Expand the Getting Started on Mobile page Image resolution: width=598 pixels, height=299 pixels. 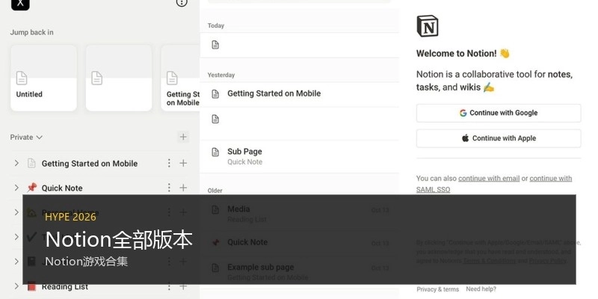point(16,163)
